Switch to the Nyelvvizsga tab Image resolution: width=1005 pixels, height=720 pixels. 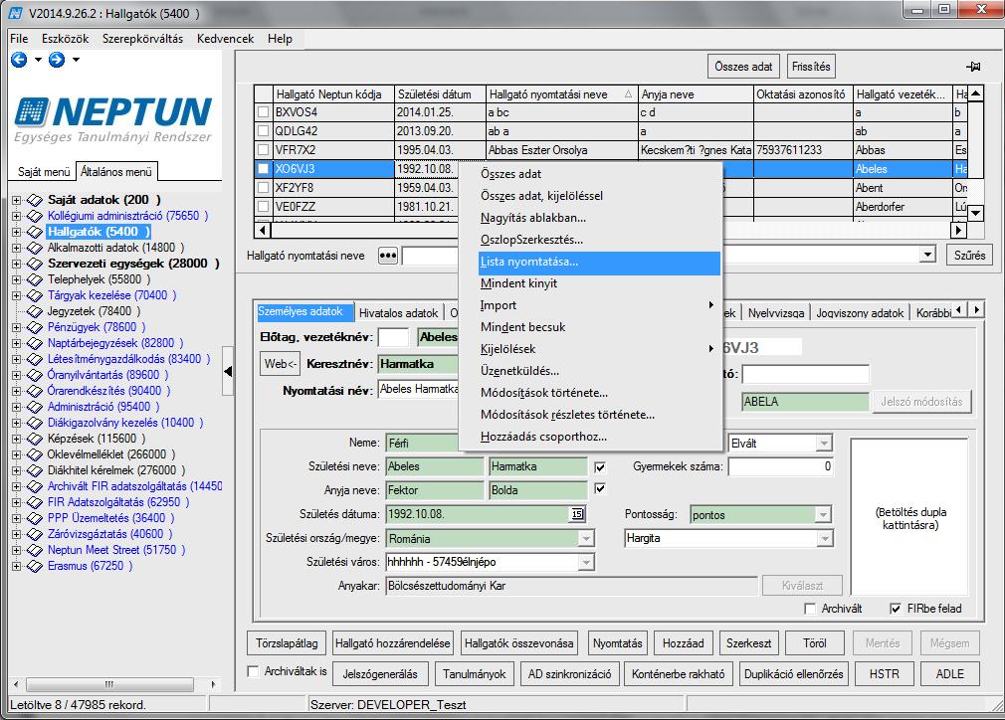[776, 312]
